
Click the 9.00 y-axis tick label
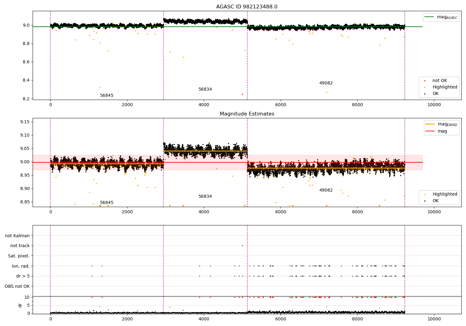tap(25, 162)
